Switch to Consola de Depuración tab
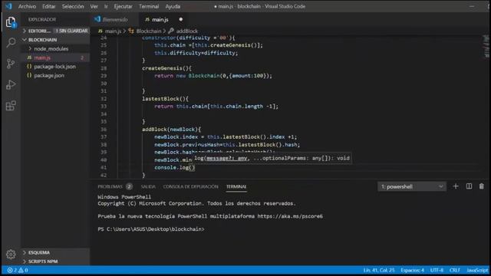This screenshot has height=276, width=491. (x=190, y=186)
